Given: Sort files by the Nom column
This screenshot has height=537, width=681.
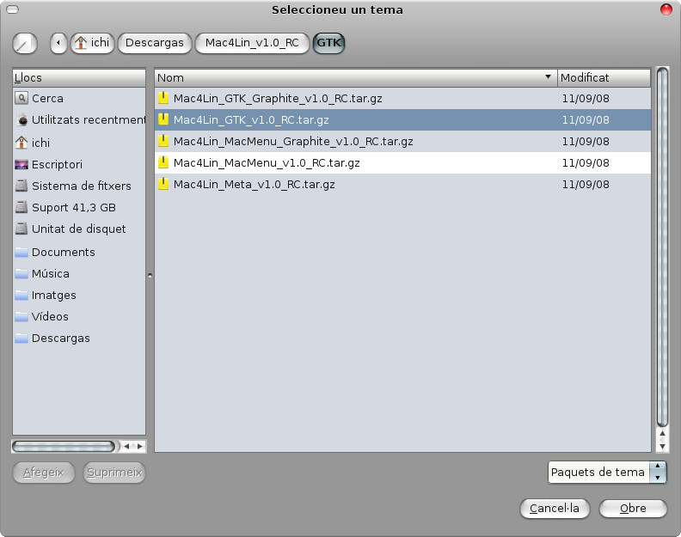Looking at the screenshot, I should 356,77.
